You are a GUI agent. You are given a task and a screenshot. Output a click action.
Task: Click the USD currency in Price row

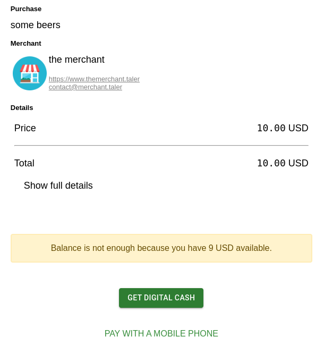pos(298,128)
